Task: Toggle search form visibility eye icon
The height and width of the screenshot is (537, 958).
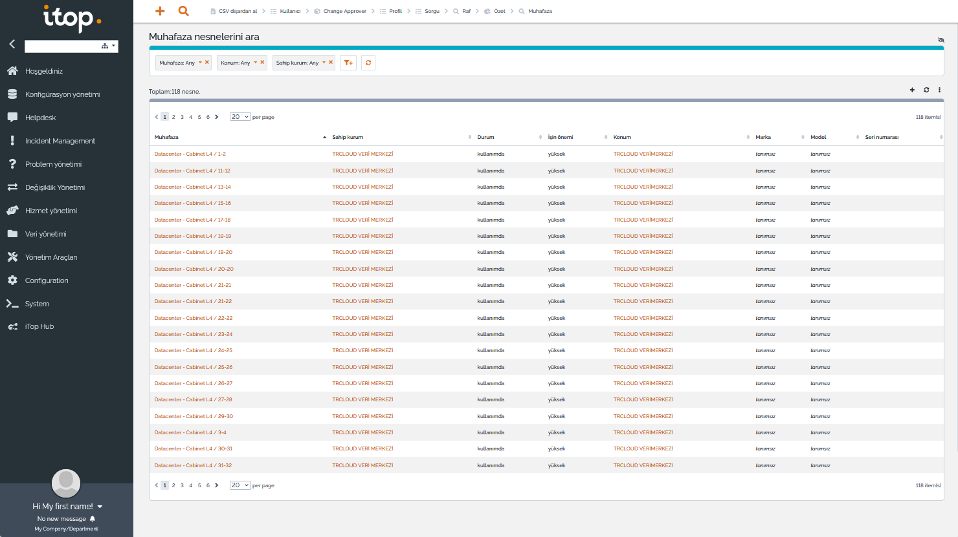Action: click(x=941, y=40)
